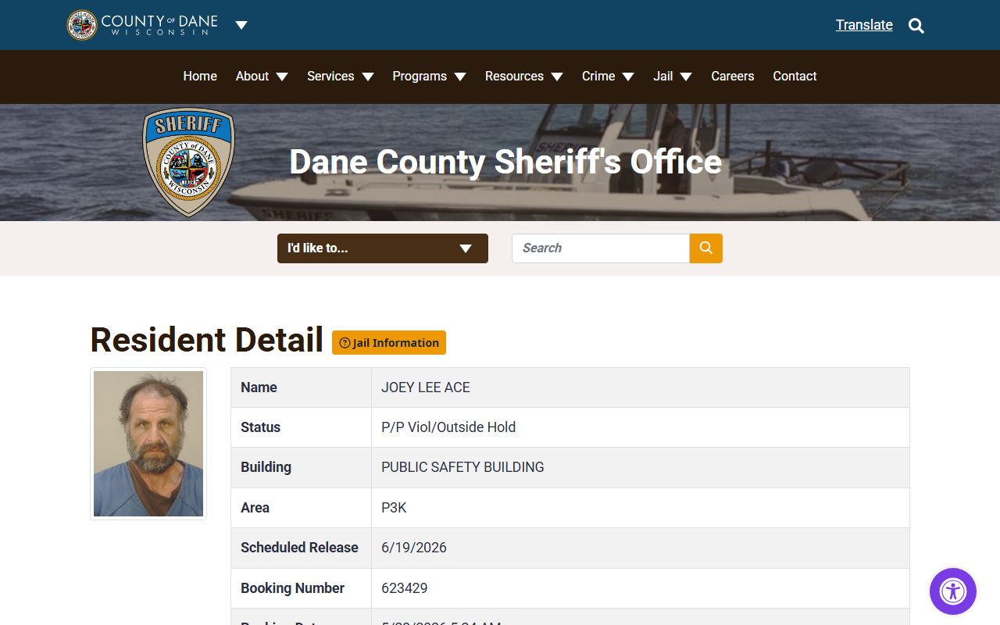The width and height of the screenshot is (1000, 625).
Task: Open the accessibility widget icon
Action: coord(953,591)
